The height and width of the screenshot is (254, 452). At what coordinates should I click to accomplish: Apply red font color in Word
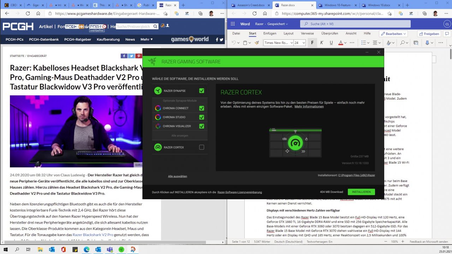point(340,43)
